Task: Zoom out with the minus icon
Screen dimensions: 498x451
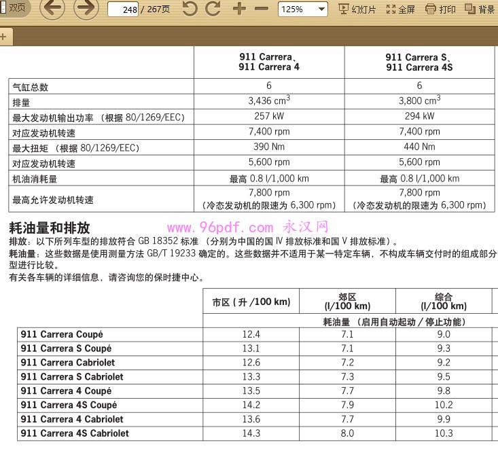Action: [262, 9]
